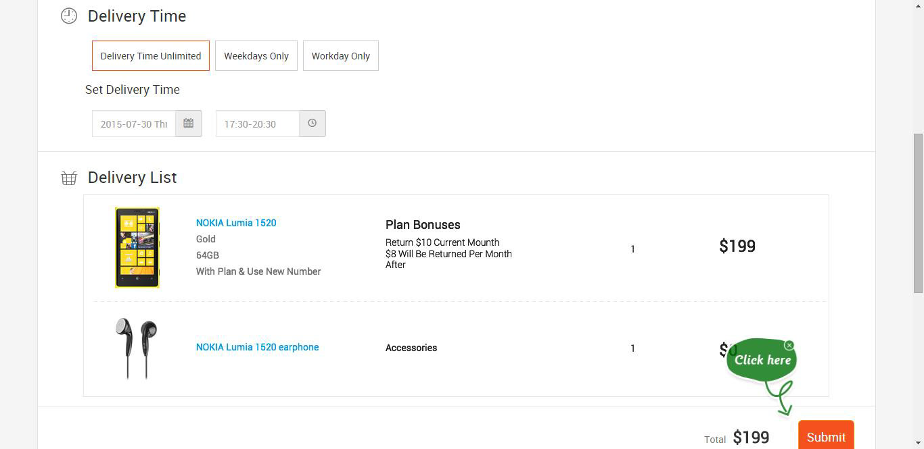Select Weekdays Only delivery option
924x449 pixels.
click(x=256, y=56)
